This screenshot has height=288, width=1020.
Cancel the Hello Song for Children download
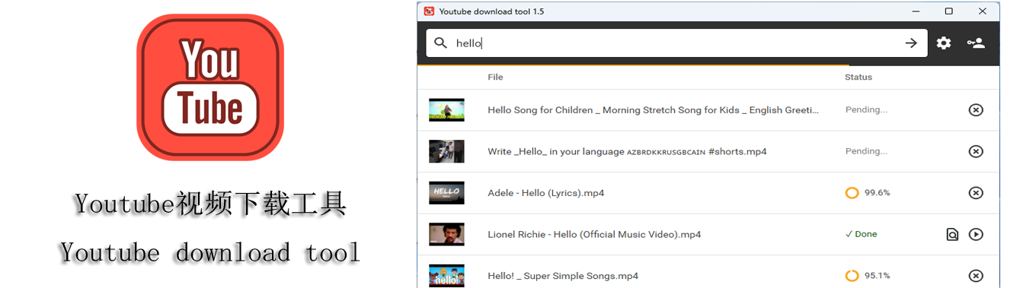click(x=976, y=110)
